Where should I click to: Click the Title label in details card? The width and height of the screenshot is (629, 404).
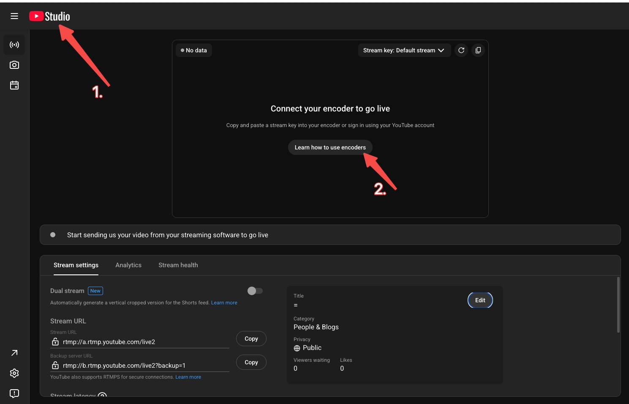pos(299,296)
